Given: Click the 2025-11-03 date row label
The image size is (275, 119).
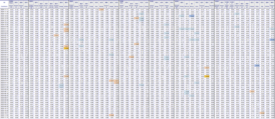Looking at the screenshot, I should (x=4, y=115).
